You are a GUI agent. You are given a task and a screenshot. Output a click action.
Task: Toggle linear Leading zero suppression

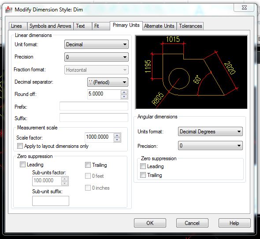pyautogui.click(x=22, y=165)
